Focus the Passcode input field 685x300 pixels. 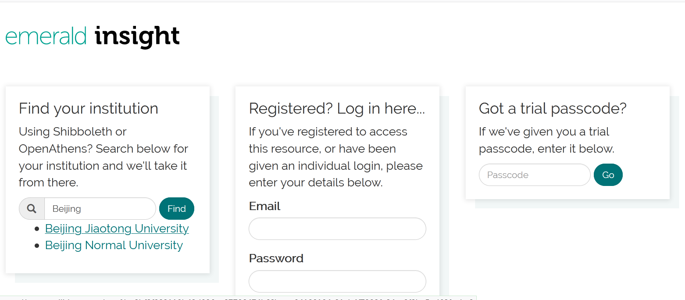tap(535, 175)
